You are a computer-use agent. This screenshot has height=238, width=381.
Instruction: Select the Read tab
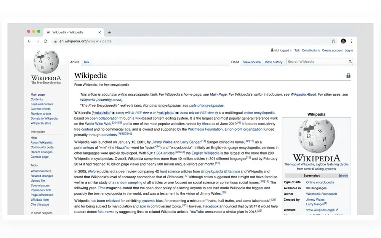click(235, 62)
